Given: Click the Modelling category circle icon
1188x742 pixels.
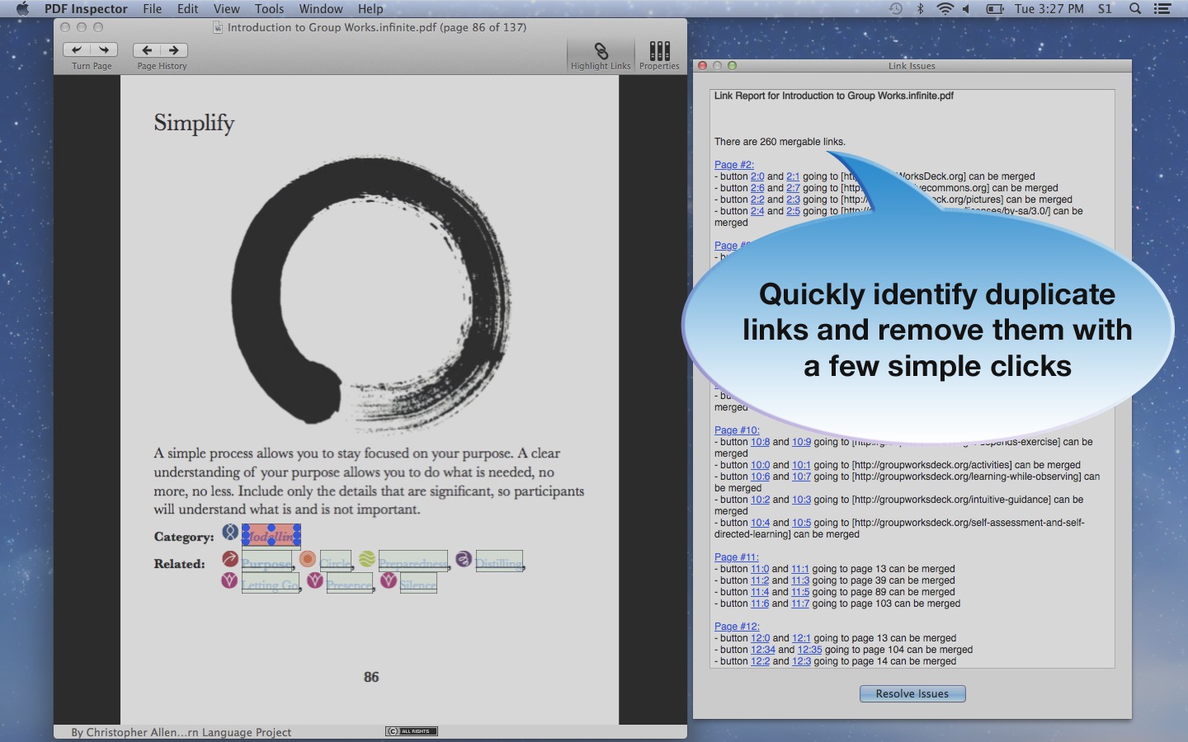Looking at the screenshot, I should coord(229,531).
